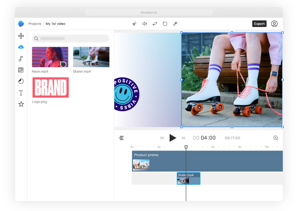298x211 pixels.
Task: Select the Skater.mp4 media thumbnail
Action: pyautogui.click(x=91, y=57)
